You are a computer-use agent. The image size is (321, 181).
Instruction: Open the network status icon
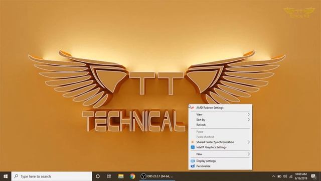tap(291, 176)
